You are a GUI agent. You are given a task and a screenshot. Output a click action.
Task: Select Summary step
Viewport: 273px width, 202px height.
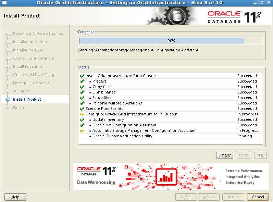pyautogui.click(x=22, y=91)
